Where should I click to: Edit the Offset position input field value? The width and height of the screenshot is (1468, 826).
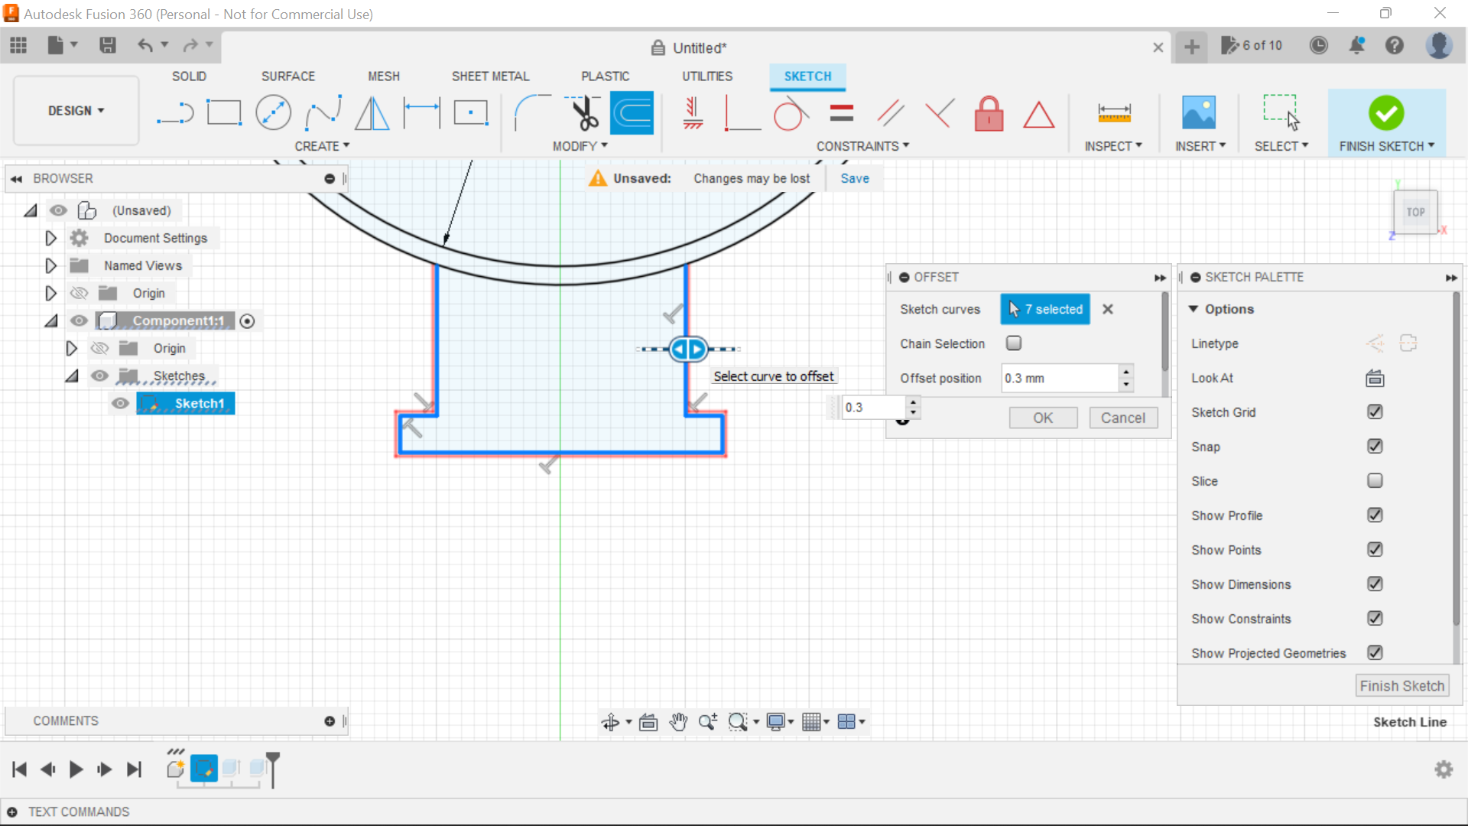click(x=1059, y=377)
